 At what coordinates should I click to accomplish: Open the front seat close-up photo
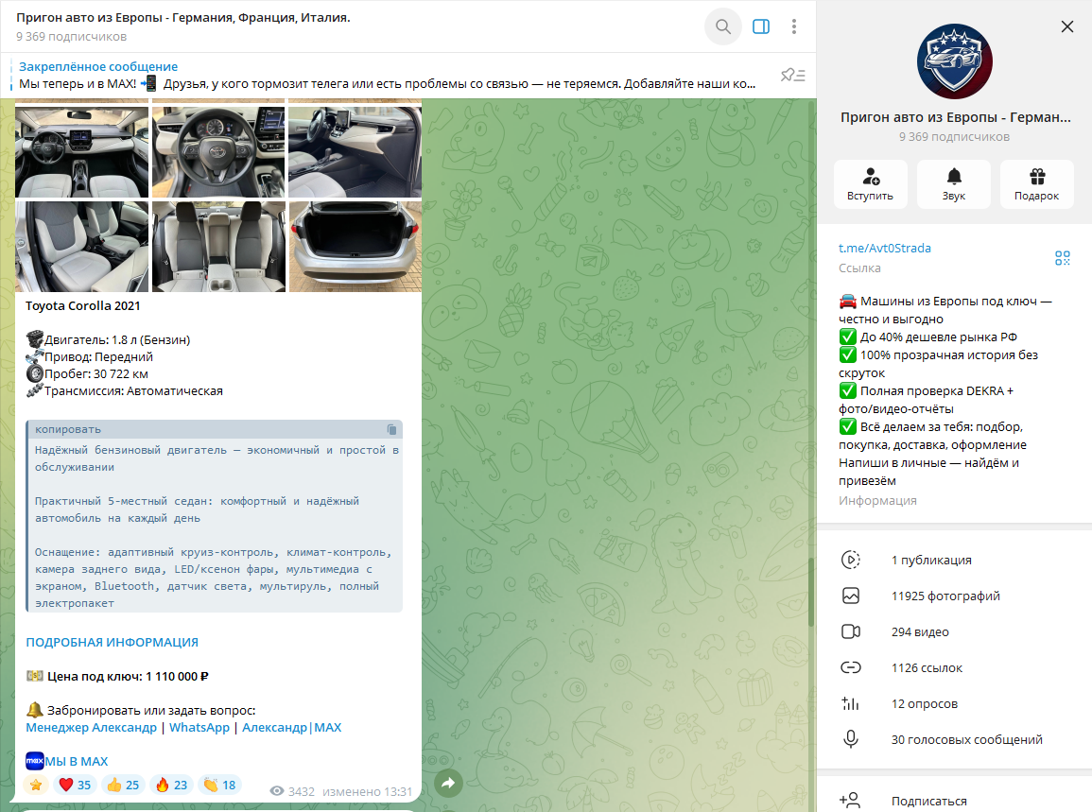tap(81, 247)
